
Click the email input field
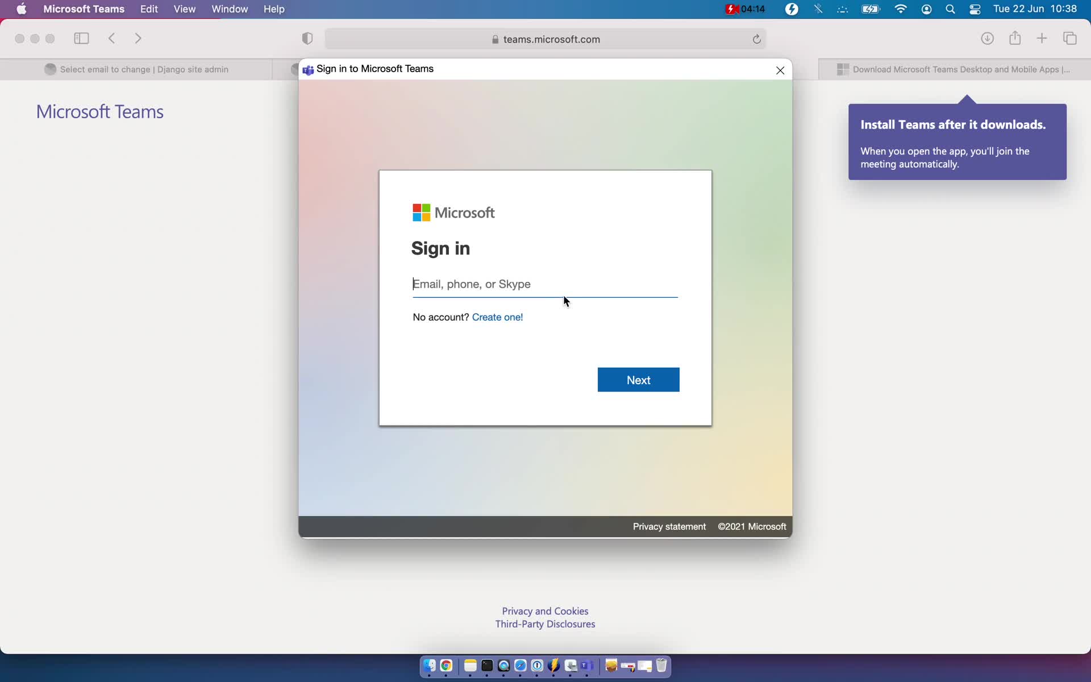[x=545, y=284]
